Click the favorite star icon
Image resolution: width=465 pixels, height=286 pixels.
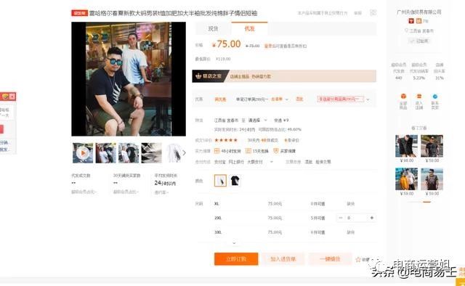[358, 260]
